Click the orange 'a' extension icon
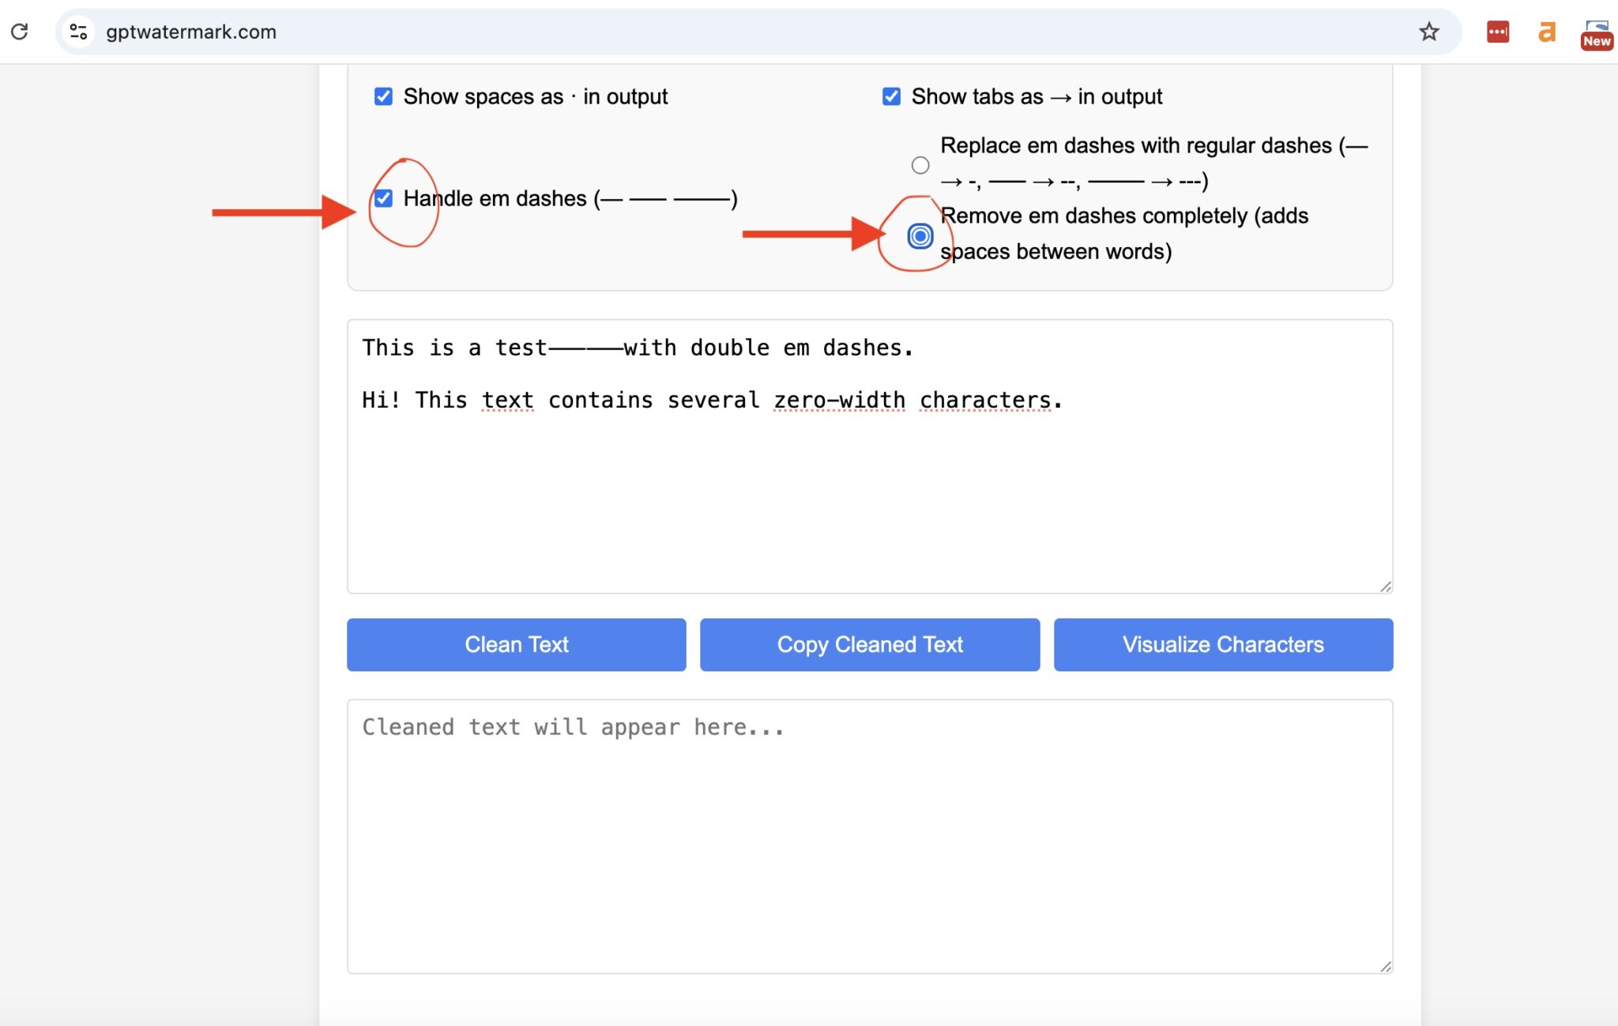 tap(1545, 32)
